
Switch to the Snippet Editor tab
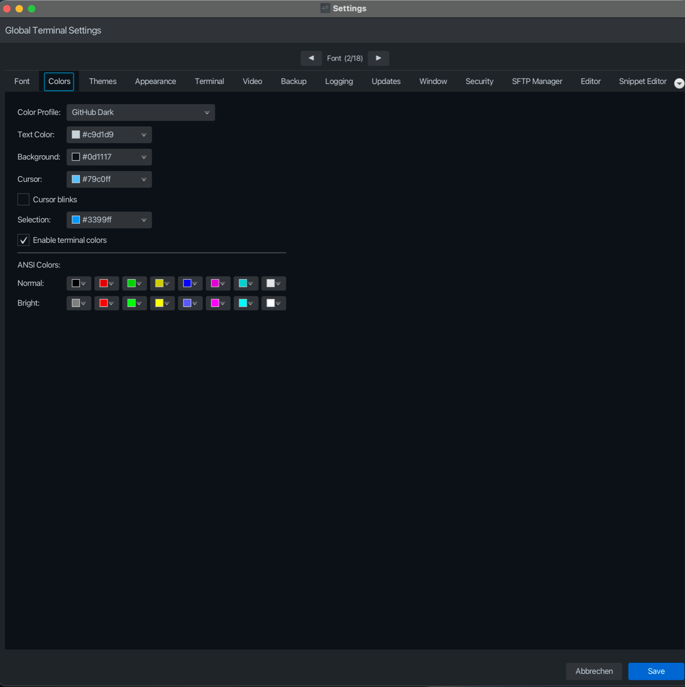tap(642, 81)
